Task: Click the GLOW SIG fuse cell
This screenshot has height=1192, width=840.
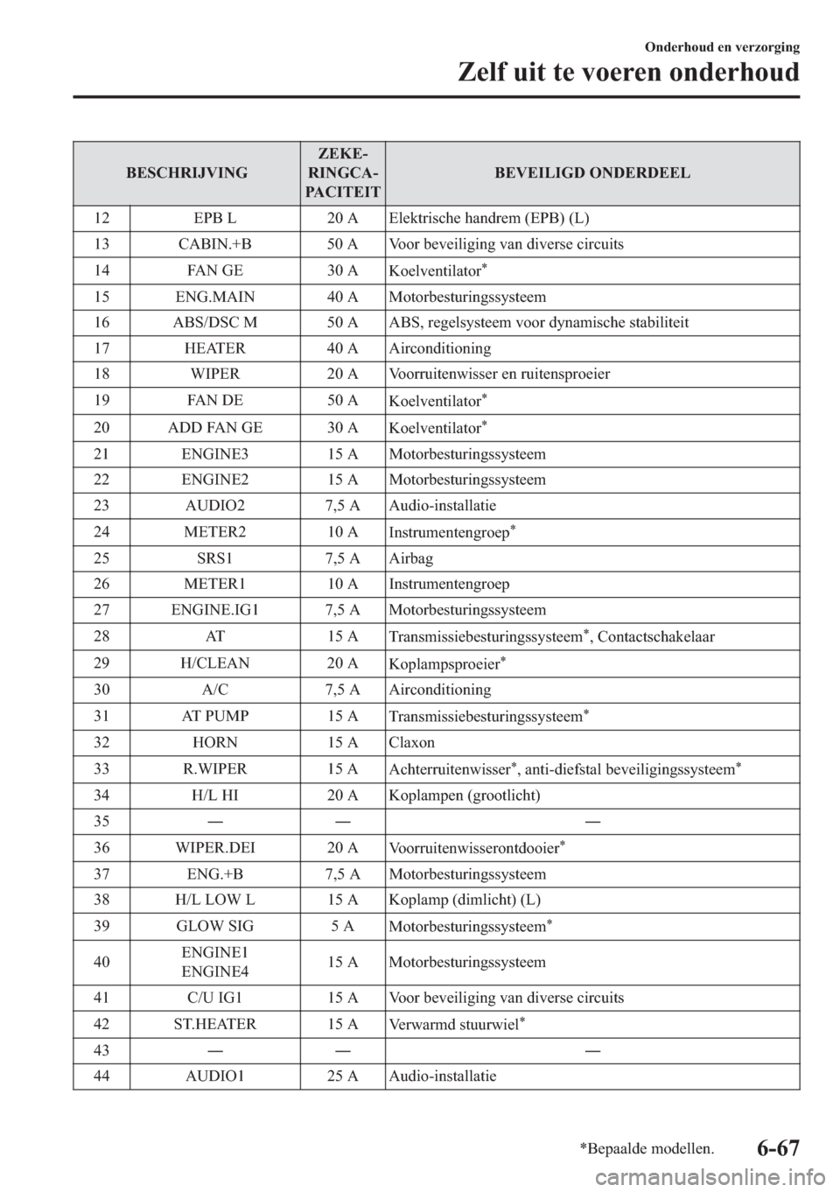Action: pos(214,926)
